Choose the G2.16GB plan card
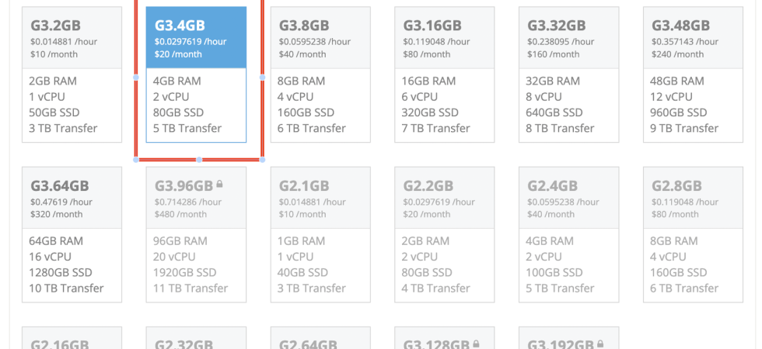The height and width of the screenshot is (349, 762). [x=72, y=338]
